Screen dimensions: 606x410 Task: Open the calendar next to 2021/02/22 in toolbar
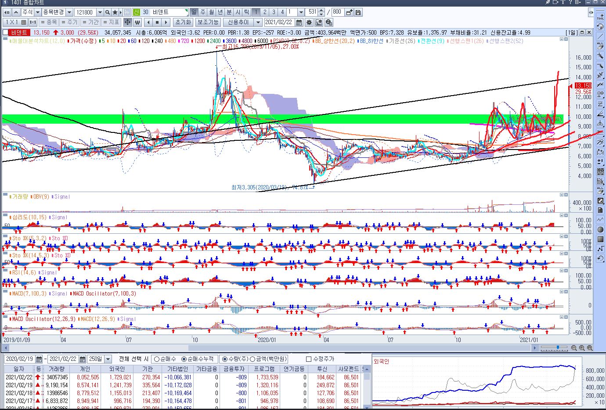299,22
